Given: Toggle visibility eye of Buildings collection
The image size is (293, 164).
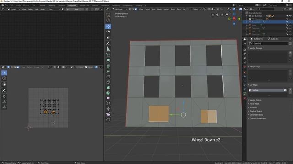Looking at the screenshot, I should click(x=290, y=16).
